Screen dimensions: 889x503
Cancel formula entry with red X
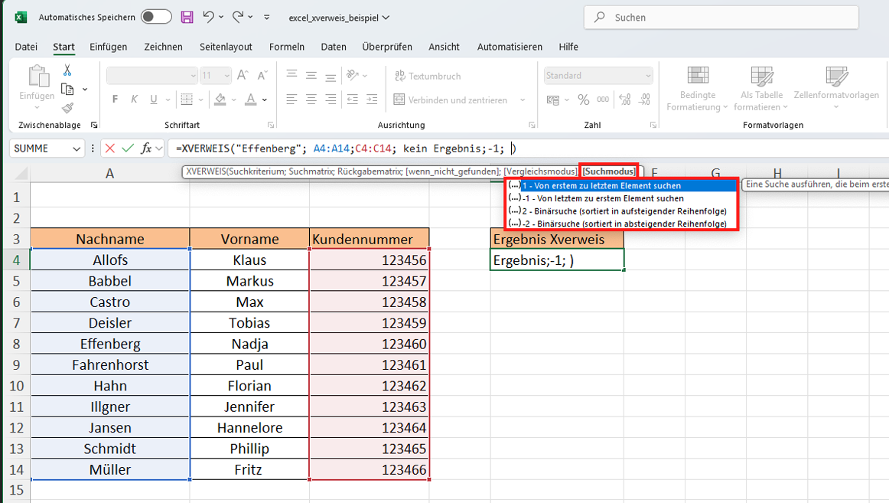coord(110,149)
